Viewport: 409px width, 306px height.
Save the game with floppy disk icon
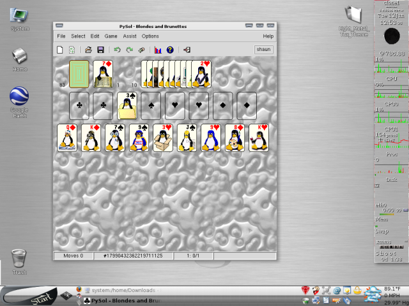coord(100,50)
